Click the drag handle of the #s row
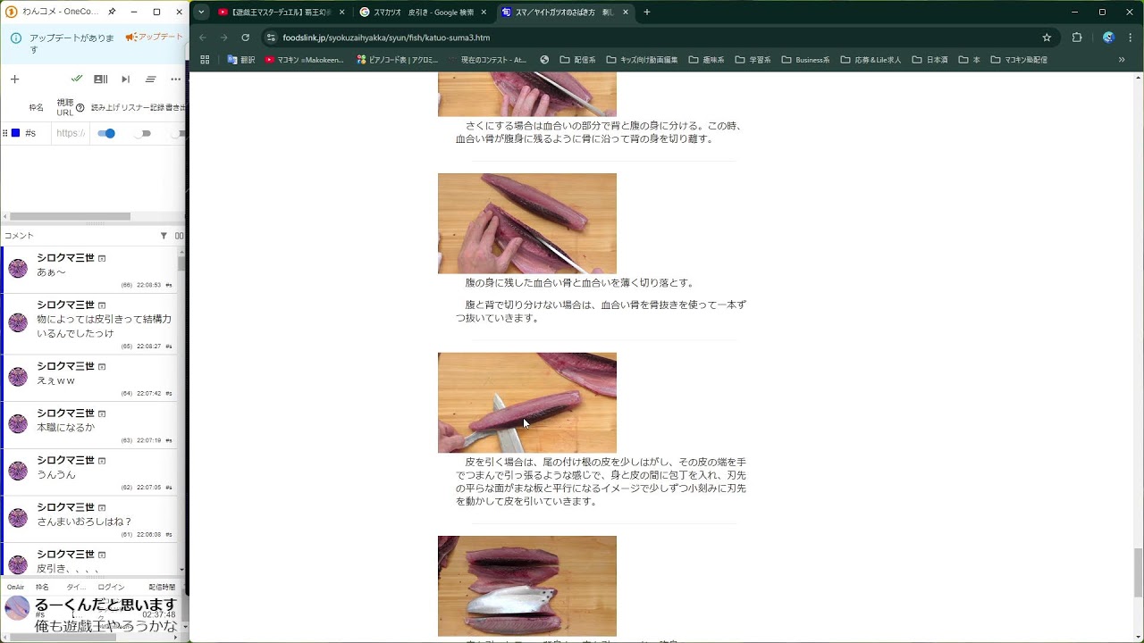Viewport: 1144px width, 643px height. 5,133
